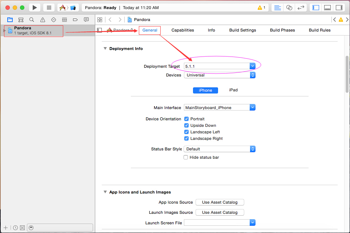Screen dimensions: 350x233
Task: Open the breakpoint navigator
Action: (x=75, y=20)
